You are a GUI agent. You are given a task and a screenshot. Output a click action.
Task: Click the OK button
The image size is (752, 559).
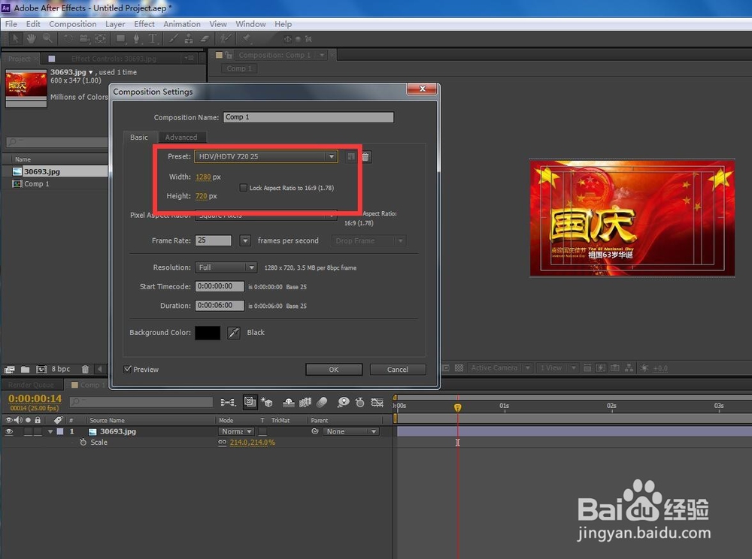(x=334, y=370)
